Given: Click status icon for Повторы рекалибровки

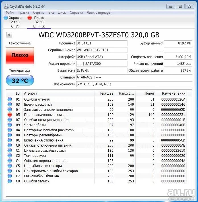Looking at the screenshot, I should tap(10, 135).
